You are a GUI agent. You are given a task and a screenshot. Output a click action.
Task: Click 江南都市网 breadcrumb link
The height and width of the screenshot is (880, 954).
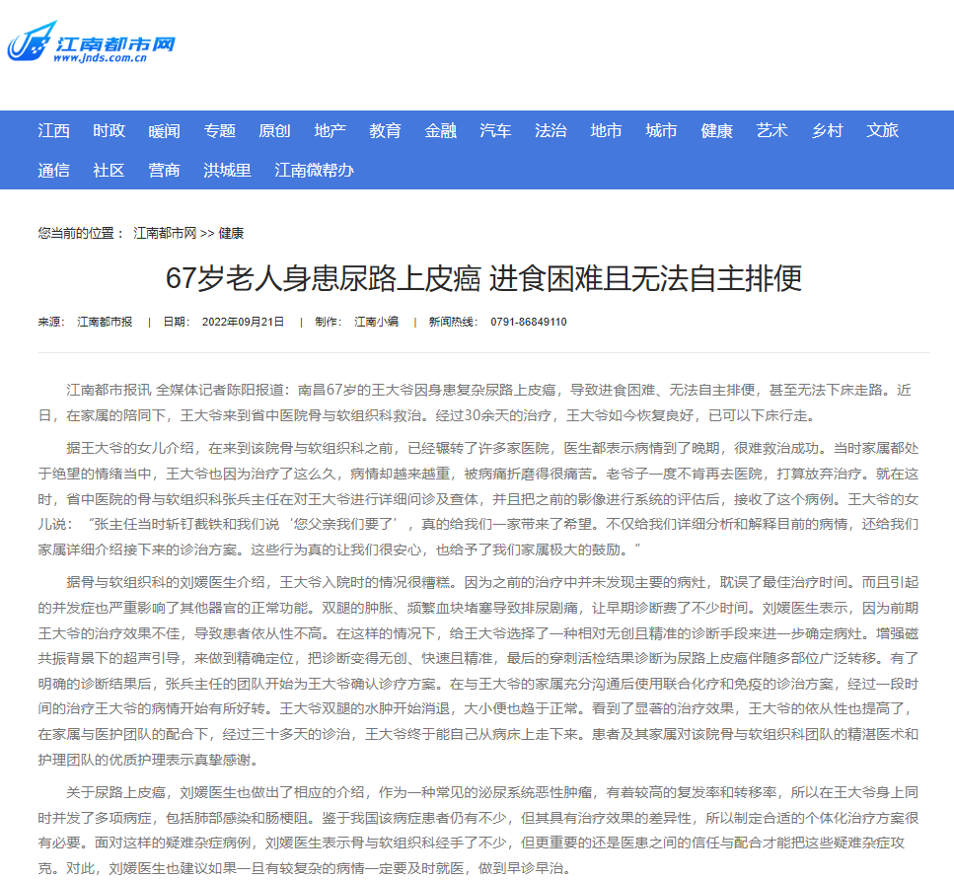(x=165, y=234)
